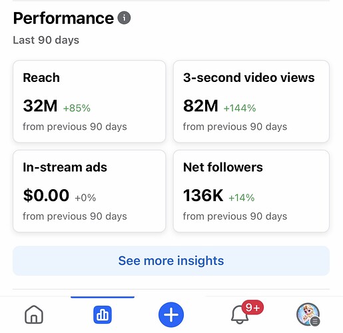
Task: Open the In-stream ads card
Action: tap(89, 191)
